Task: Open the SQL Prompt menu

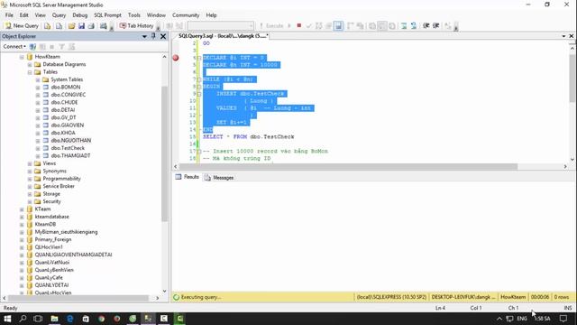Action: tap(107, 15)
